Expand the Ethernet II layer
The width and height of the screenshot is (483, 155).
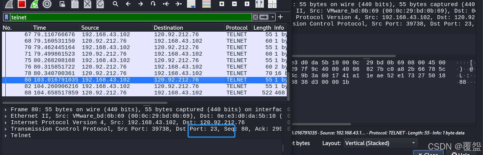click(6, 116)
